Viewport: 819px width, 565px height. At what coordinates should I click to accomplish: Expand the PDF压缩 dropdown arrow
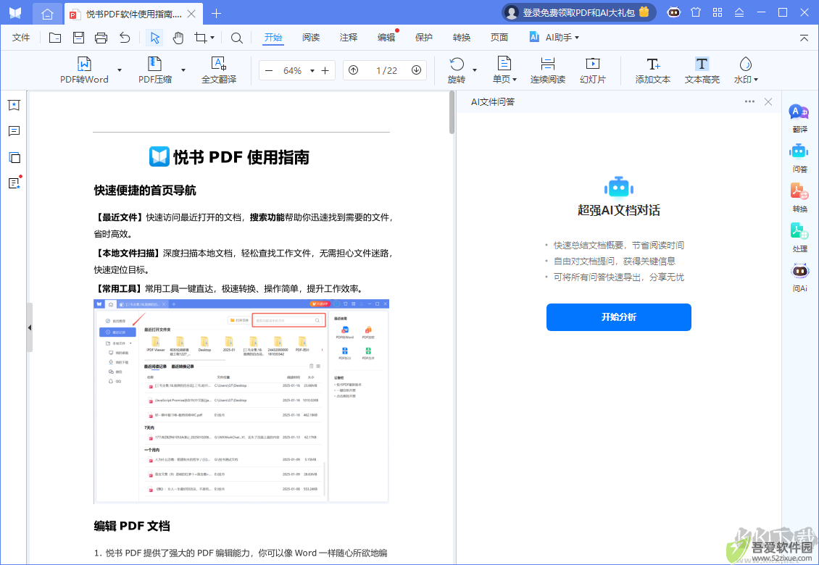[183, 70]
